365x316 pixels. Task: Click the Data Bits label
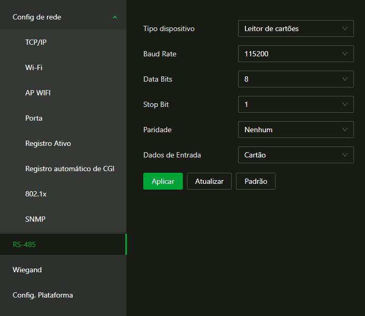click(158, 79)
